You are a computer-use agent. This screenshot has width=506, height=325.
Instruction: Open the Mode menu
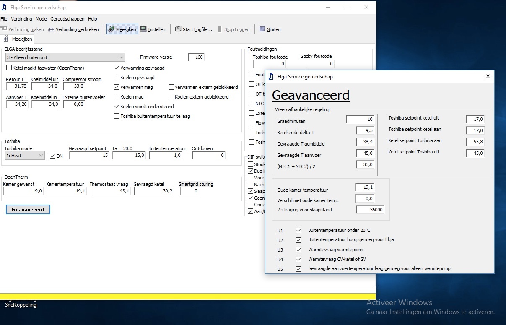click(41, 19)
